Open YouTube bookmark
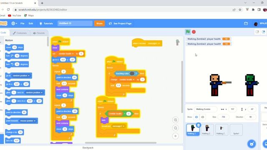This screenshot has width=267, height=150. tap(15, 15)
